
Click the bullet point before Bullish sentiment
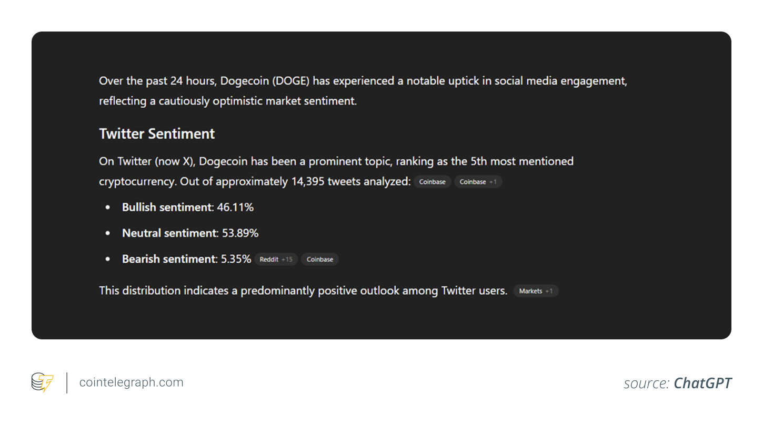pos(108,208)
